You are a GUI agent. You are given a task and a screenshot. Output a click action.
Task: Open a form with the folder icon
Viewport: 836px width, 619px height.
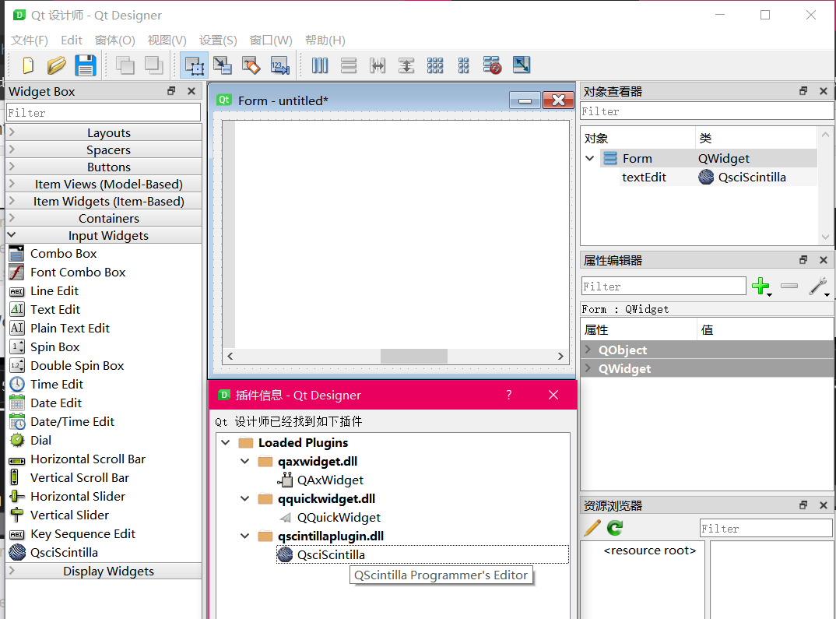57,65
